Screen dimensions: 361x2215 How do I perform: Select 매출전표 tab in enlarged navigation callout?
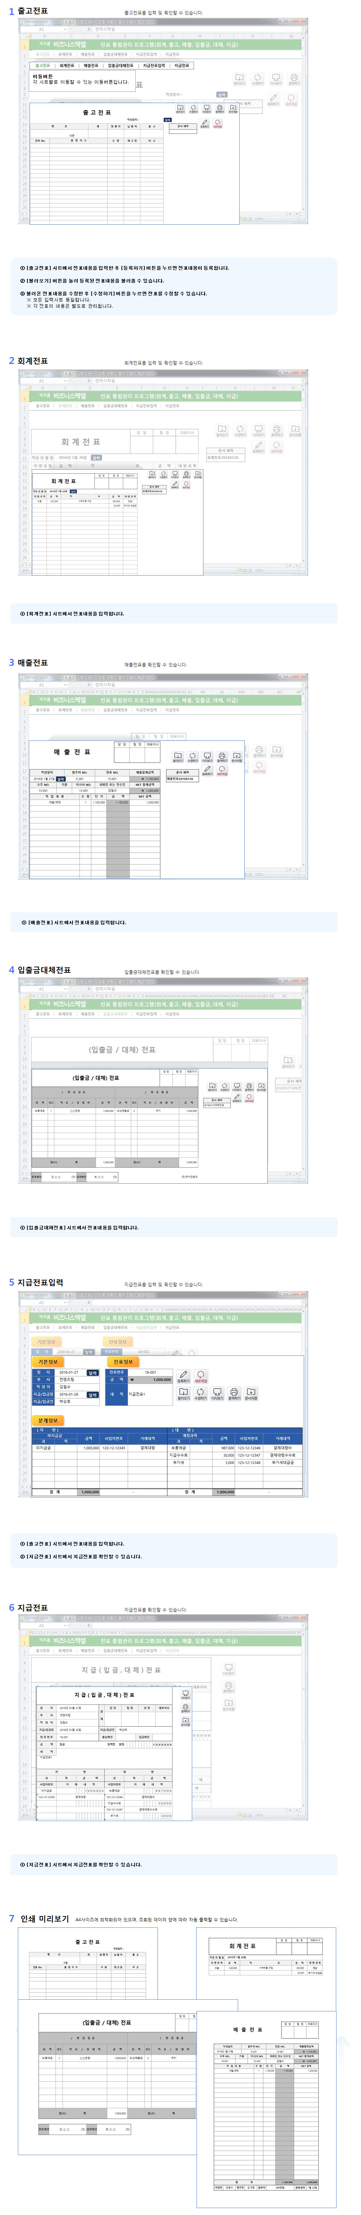pos(90,65)
